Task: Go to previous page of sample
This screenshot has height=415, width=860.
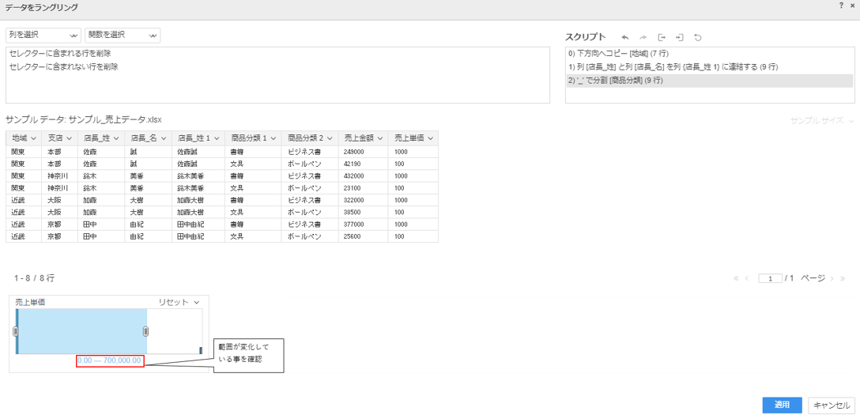Action: click(x=746, y=278)
